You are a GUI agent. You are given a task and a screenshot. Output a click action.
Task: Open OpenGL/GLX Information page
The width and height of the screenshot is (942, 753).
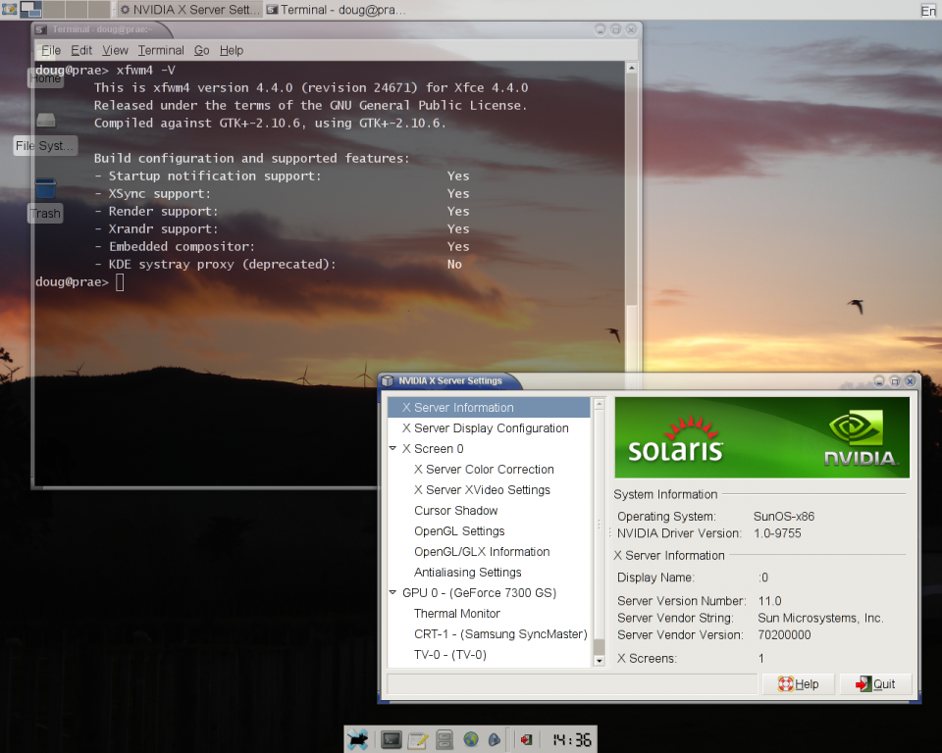489,552
